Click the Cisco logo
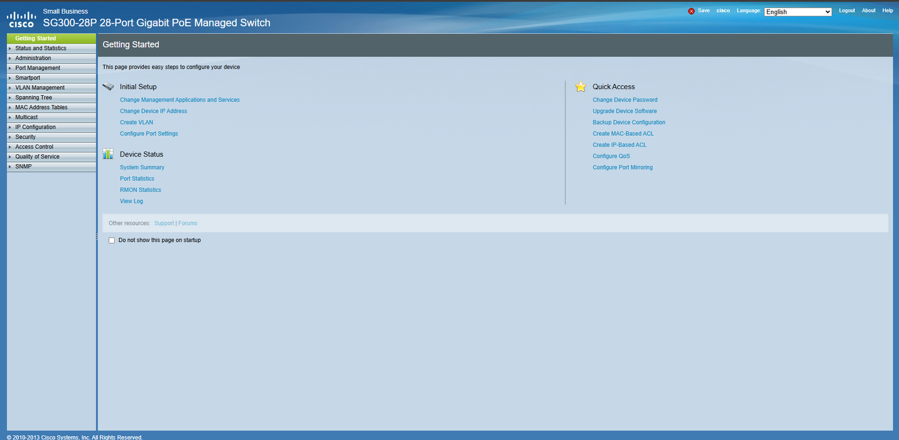This screenshot has height=440, width=899. point(21,19)
